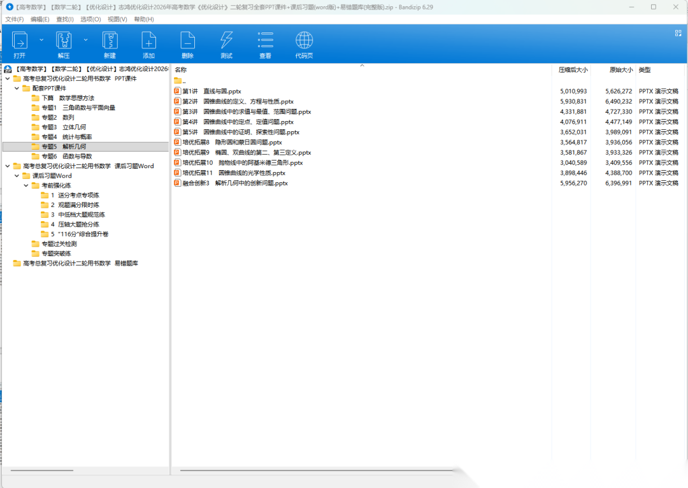Sort by the 名称 column header

pyautogui.click(x=181, y=69)
